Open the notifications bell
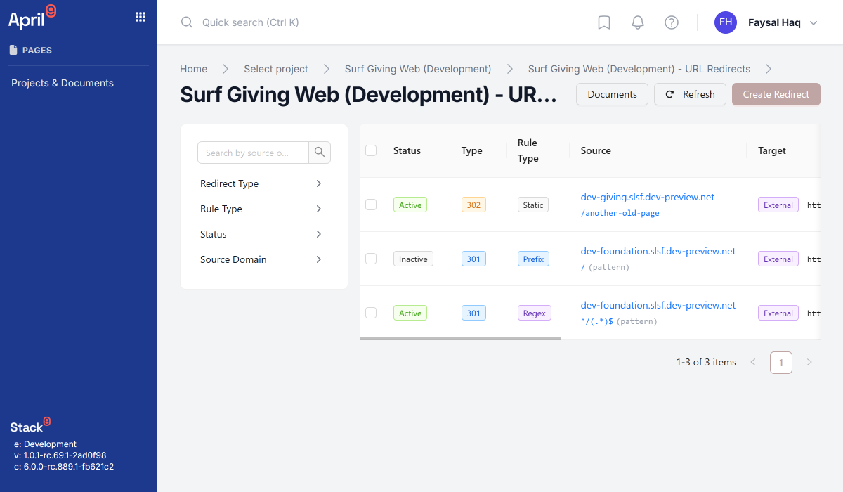 point(638,22)
